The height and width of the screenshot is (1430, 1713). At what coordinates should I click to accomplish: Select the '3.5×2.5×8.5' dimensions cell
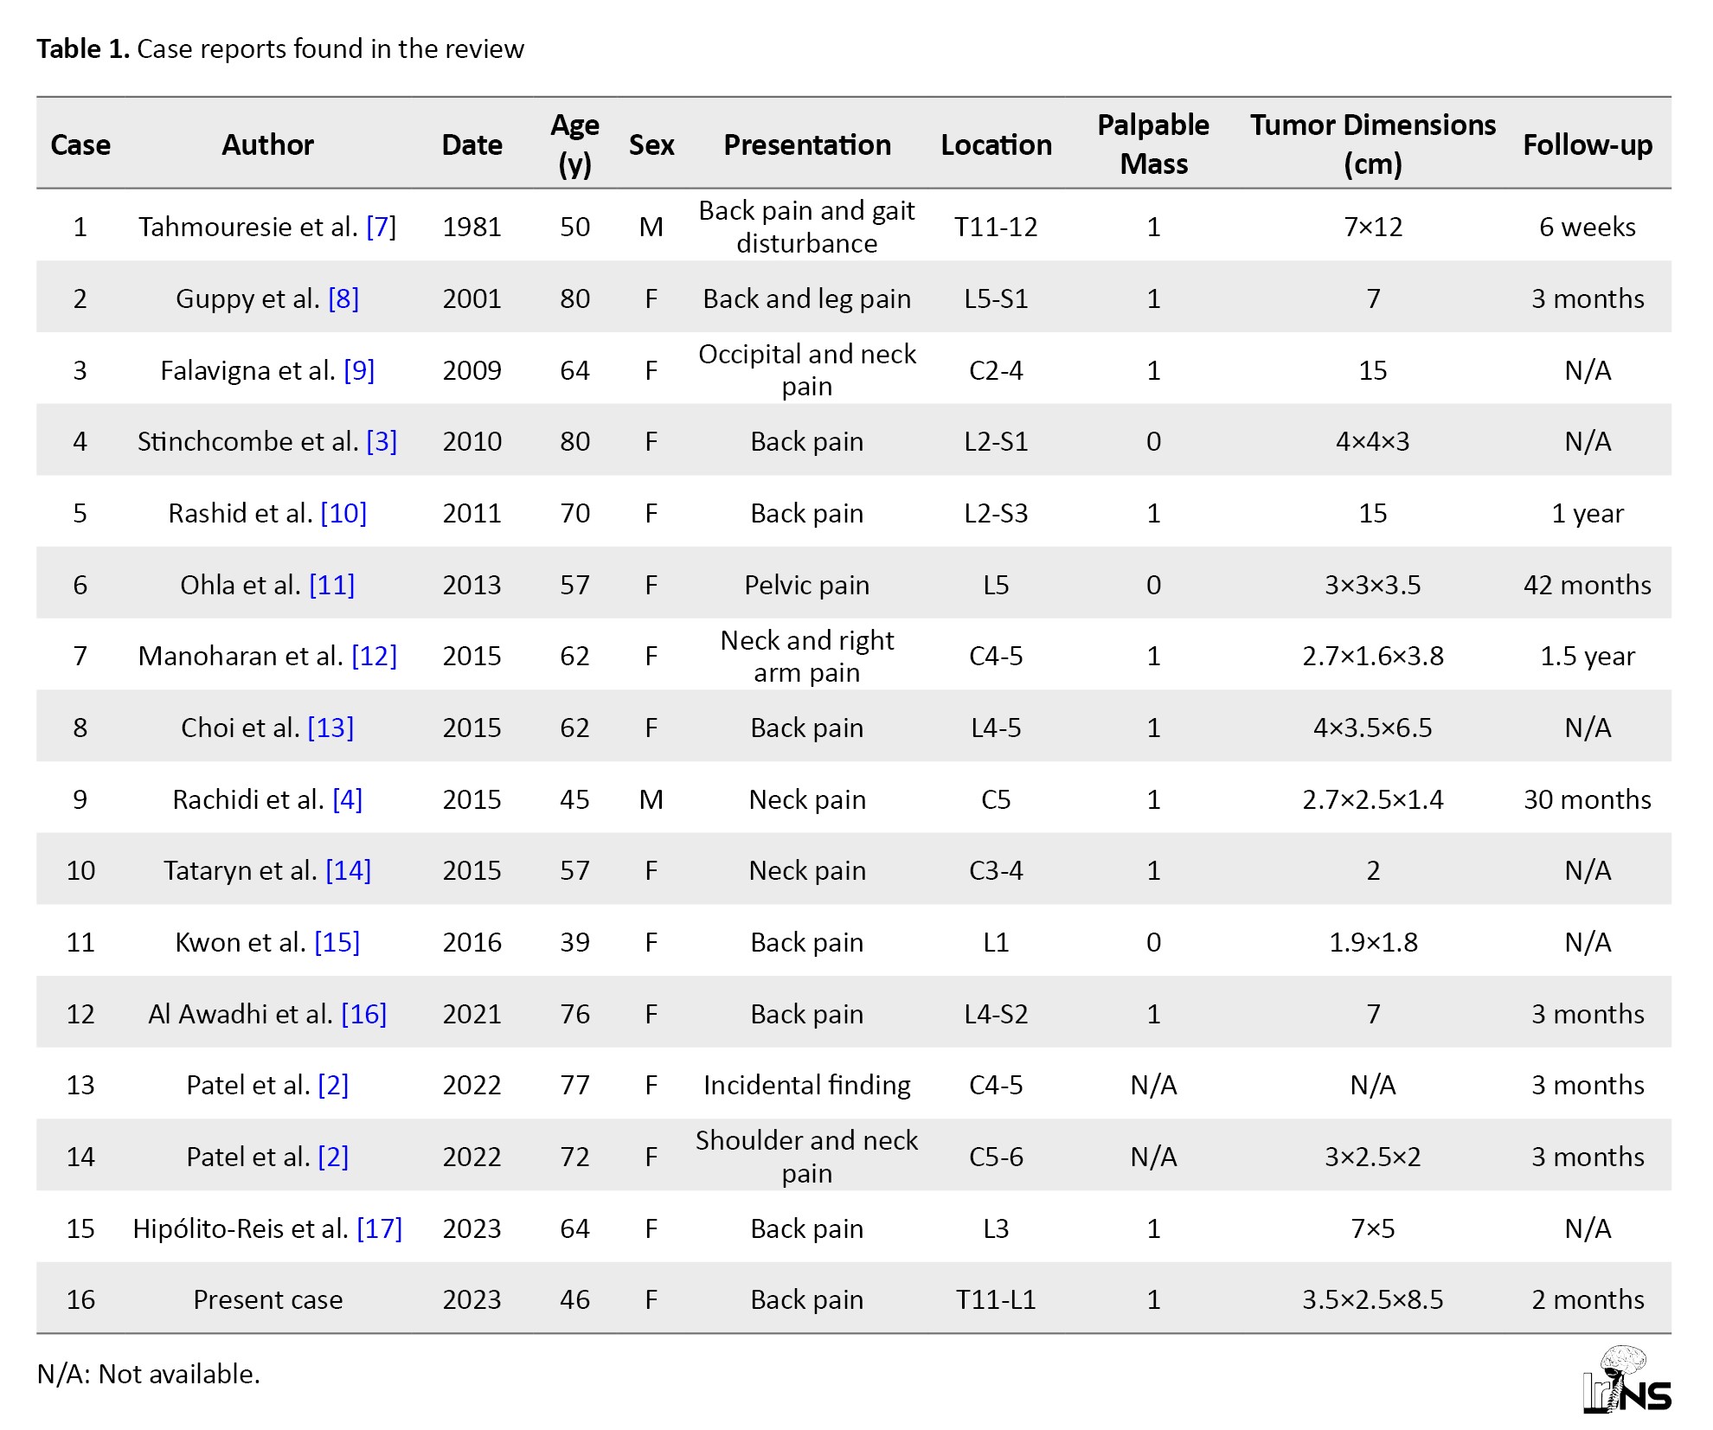[x=1373, y=1299]
